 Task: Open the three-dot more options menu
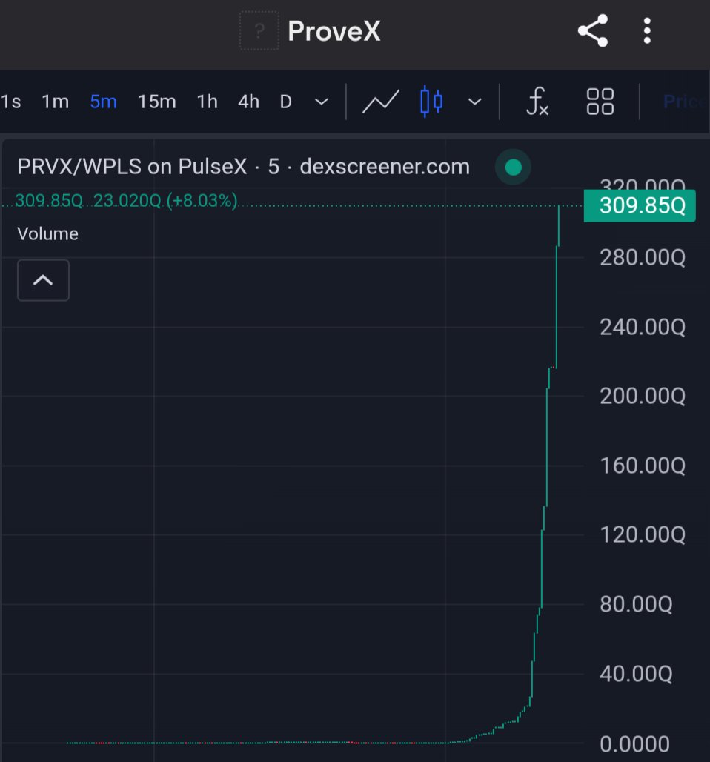[x=647, y=31]
